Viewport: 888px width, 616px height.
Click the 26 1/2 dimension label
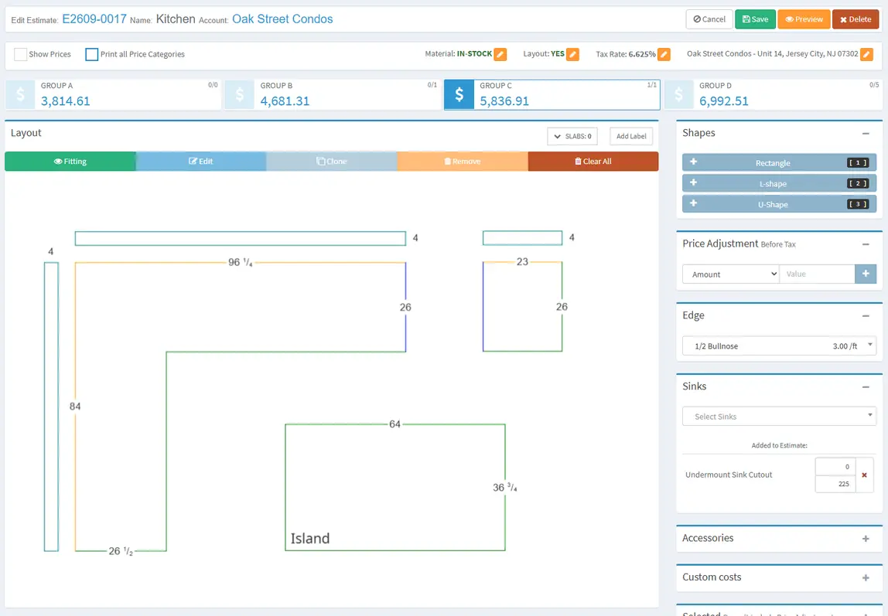pyautogui.click(x=121, y=551)
